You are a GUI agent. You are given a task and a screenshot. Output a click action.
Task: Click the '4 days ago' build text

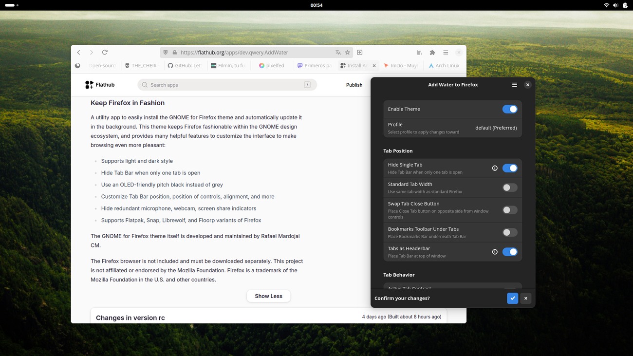pyautogui.click(x=402, y=317)
